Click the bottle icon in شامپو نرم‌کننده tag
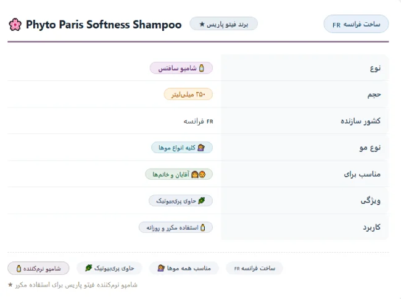 point(19,268)
